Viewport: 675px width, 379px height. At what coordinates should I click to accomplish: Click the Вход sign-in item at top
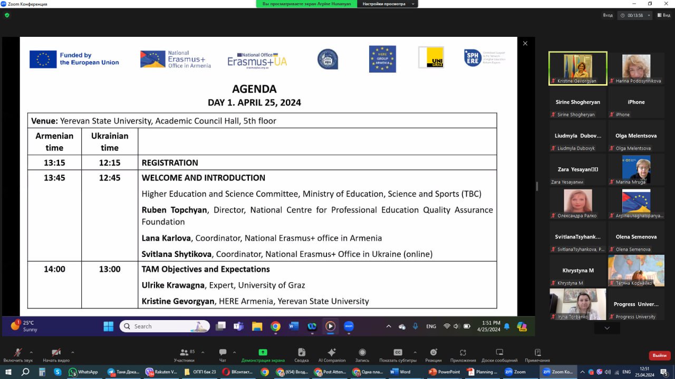click(607, 15)
